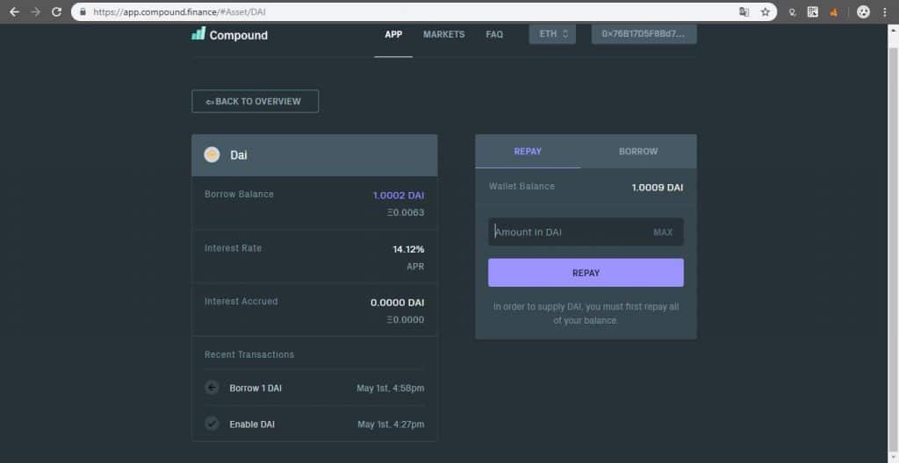Image resolution: width=899 pixels, height=463 pixels.
Task: Click the profile avatar icon
Action: pos(863,11)
